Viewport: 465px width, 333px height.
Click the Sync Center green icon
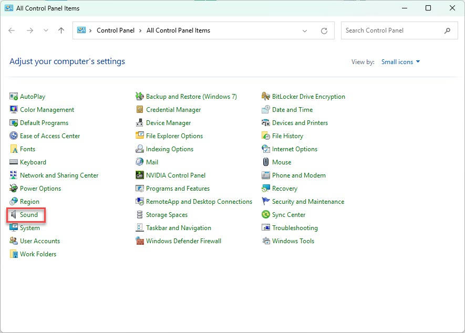(x=266, y=215)
